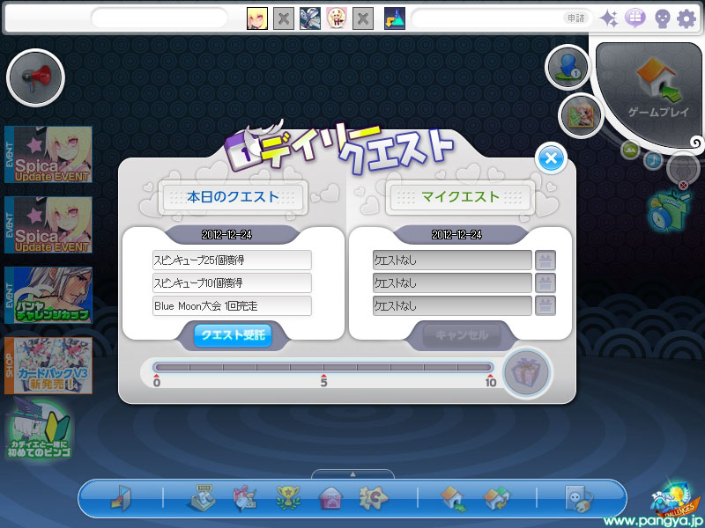
Task: Open the パンヤチャレンジカップ event banner
Action: (x=48, y=296)
